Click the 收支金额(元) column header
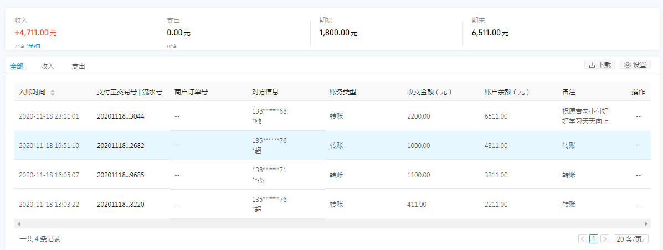The image size is (663, 250). 429,92
